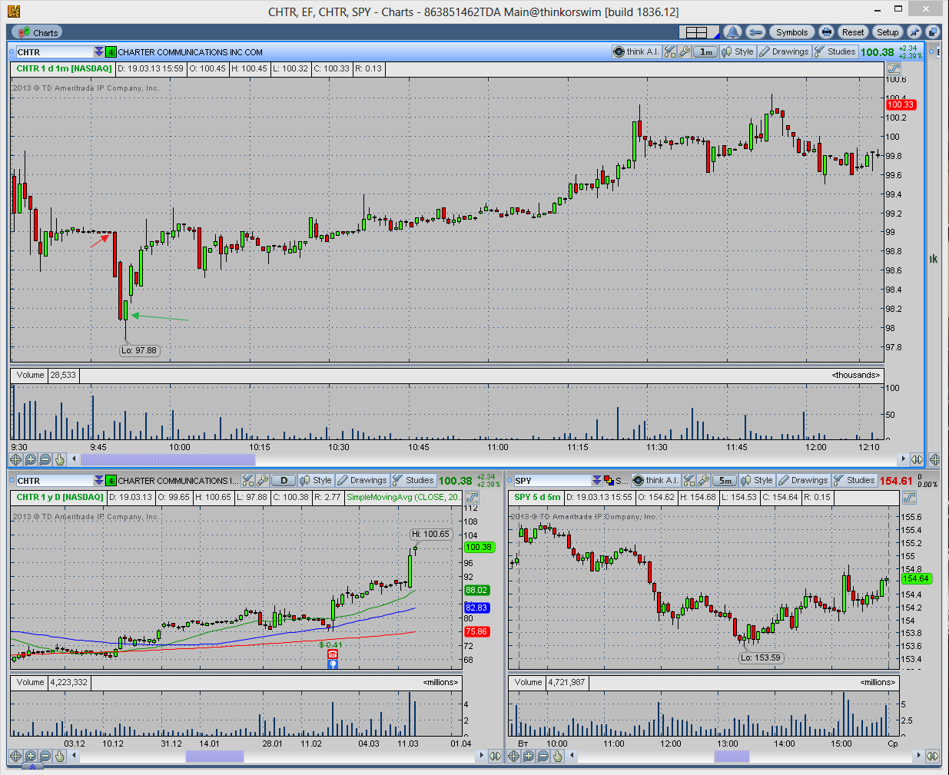Click expand time axis icon on daily chart
Viewport: 949px width, 775px height.
tap(495, 756)
